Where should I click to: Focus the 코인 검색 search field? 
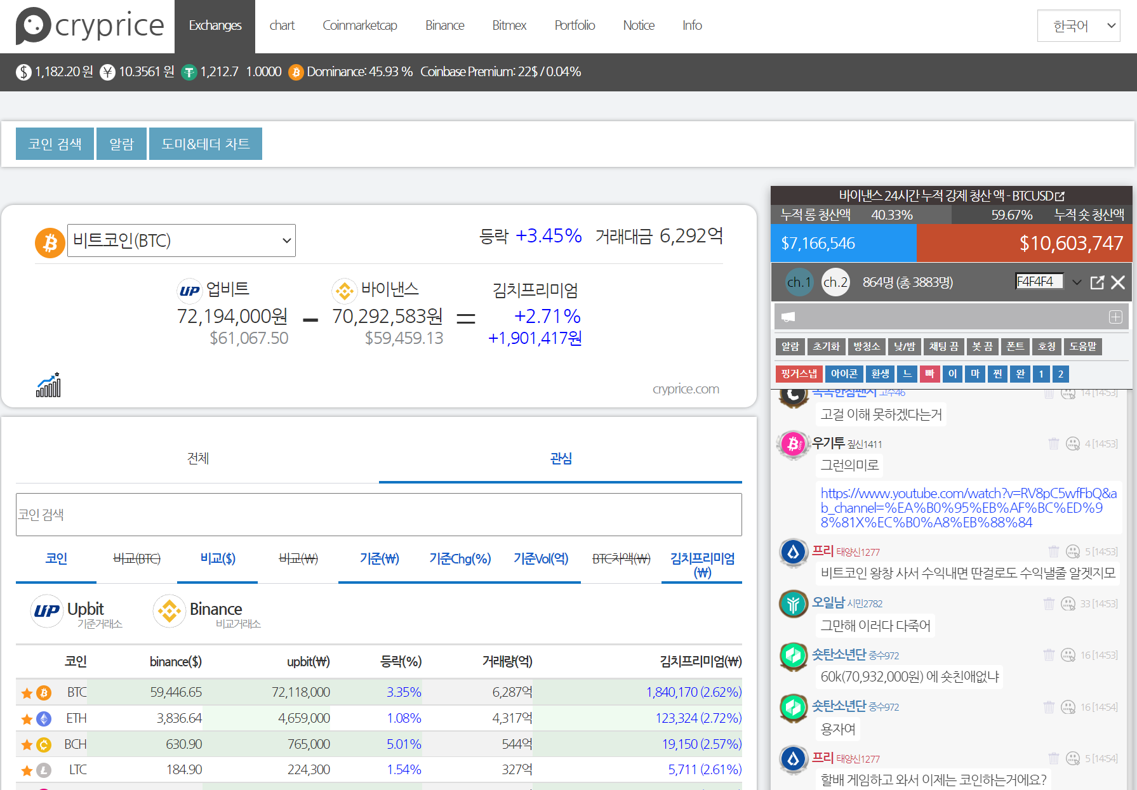click(379, 515)
